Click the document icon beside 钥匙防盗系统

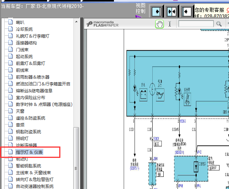tap(11, 131)
